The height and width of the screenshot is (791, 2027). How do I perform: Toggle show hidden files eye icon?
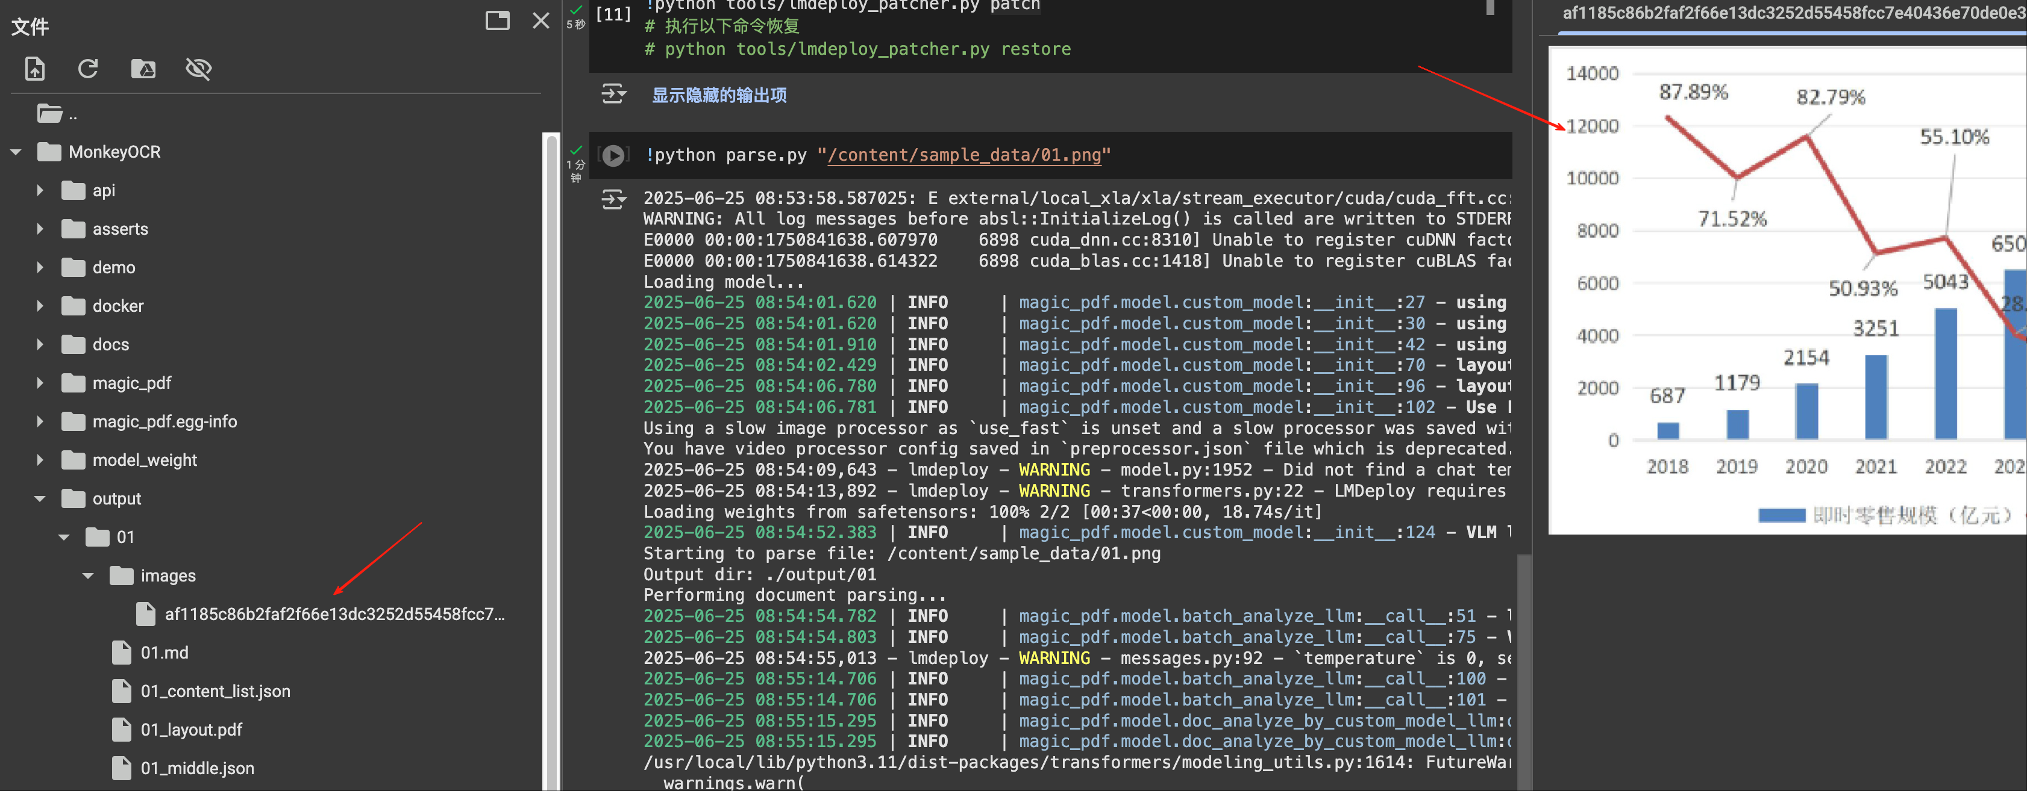point(198,69)
